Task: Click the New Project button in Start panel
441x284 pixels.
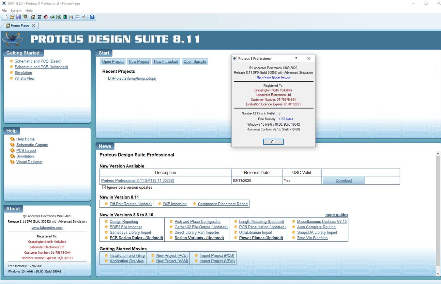Action: coord(139,62)
